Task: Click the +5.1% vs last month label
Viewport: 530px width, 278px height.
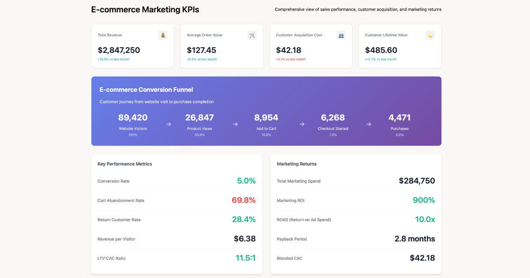Action: point(291,59)
